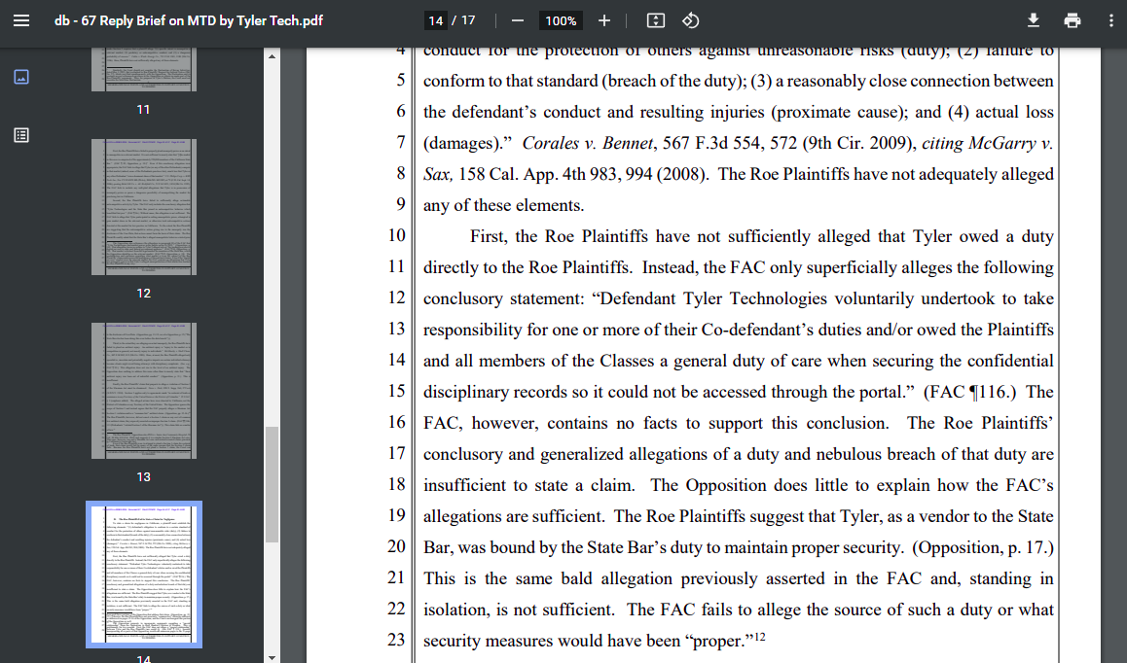Show document outline view in sidebar
The image size is (1127, 663).
point(21,135)
